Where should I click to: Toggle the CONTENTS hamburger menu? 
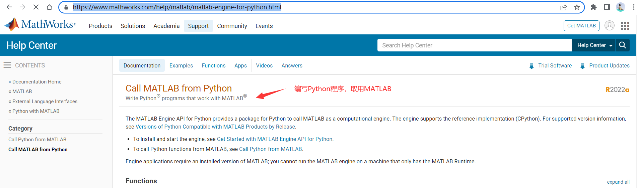7,65
